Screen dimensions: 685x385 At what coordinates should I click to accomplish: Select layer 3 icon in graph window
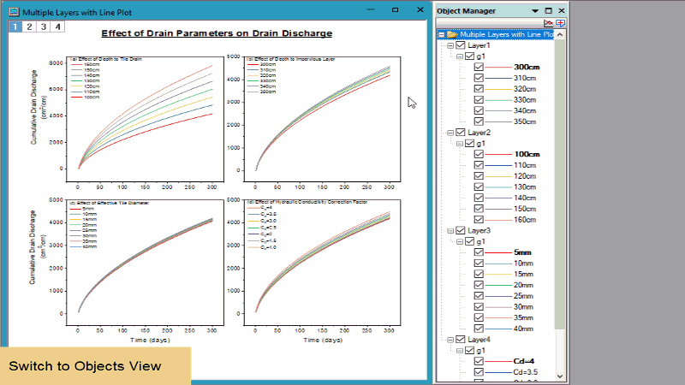click(x=44, y=27)
